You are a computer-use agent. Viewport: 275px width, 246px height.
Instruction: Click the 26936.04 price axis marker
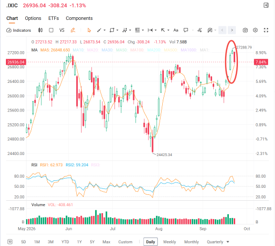click(x=16, y=62)
